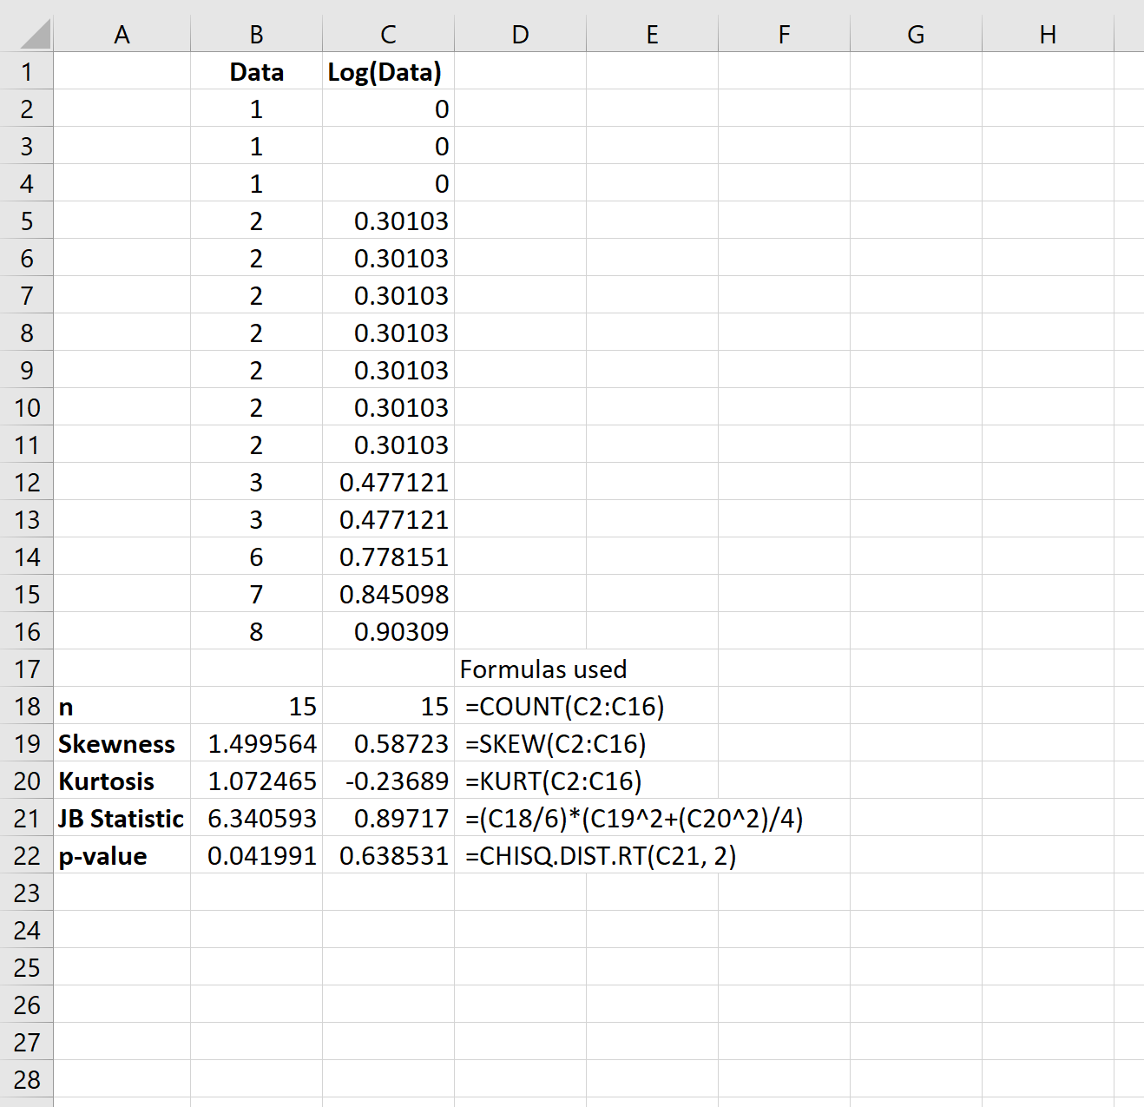1144x1107 pixels.
Task: Click the Log(Data) header cell
Action: tap(388, 72)
